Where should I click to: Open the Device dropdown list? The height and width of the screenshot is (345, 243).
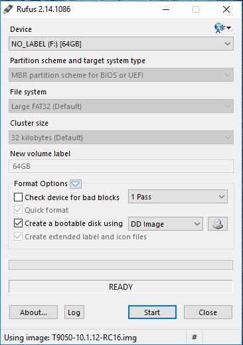121,44
